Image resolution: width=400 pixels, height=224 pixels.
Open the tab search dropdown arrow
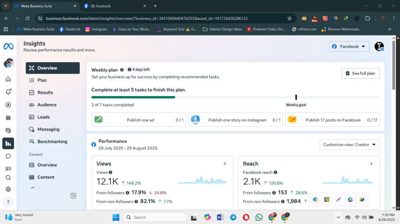coord(5,6)
